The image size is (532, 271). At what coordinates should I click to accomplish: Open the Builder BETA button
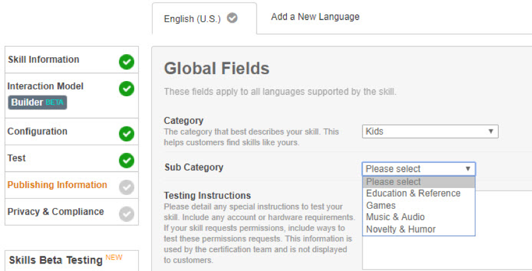[x=37, y=102]
